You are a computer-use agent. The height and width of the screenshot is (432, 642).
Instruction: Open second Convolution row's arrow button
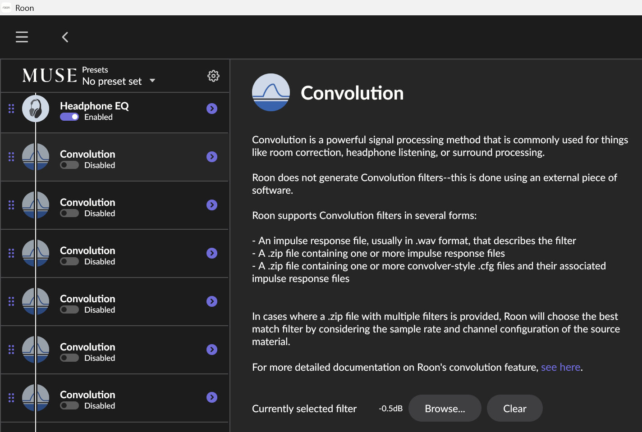click(x=212, y=205)
